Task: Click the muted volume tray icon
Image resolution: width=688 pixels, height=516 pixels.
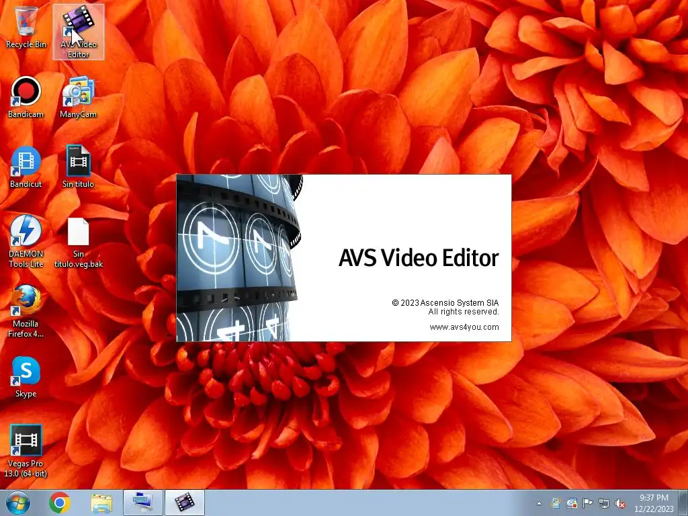Action: (620, 504)
